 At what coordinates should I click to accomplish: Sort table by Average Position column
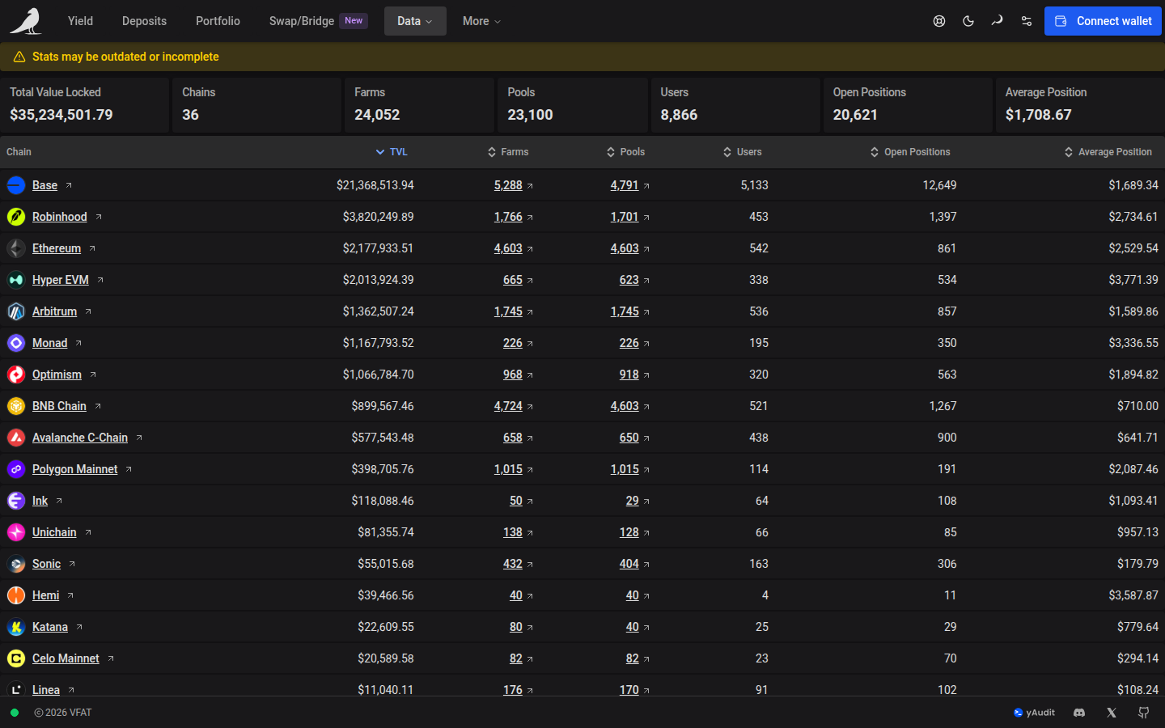[x=1108, y=152]
